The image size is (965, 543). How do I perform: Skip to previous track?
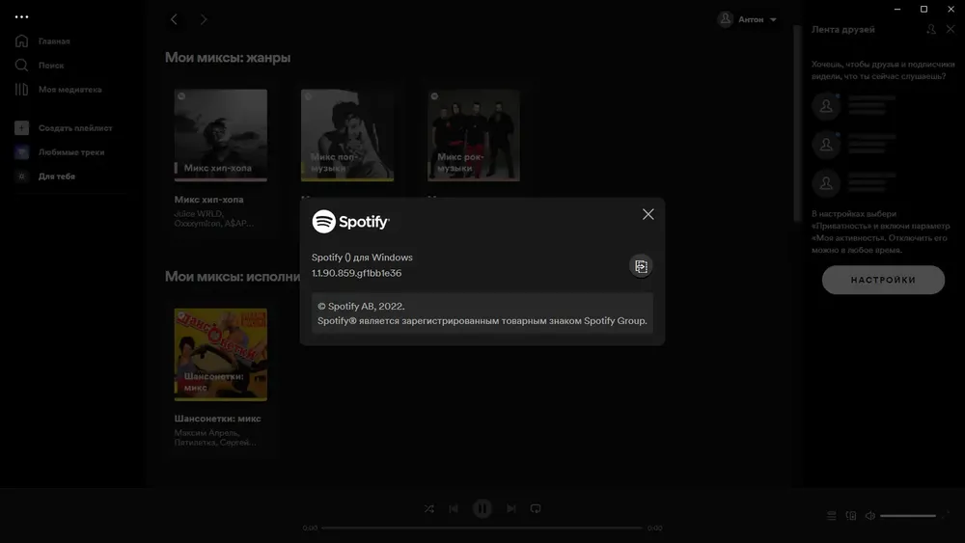(x=454, y=508)
